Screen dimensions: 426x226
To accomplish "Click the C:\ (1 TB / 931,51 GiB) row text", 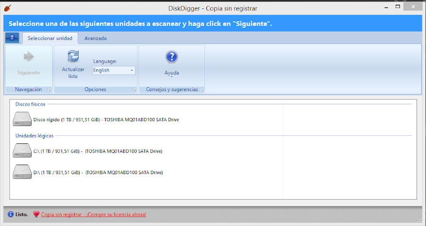I will (98, 151).
